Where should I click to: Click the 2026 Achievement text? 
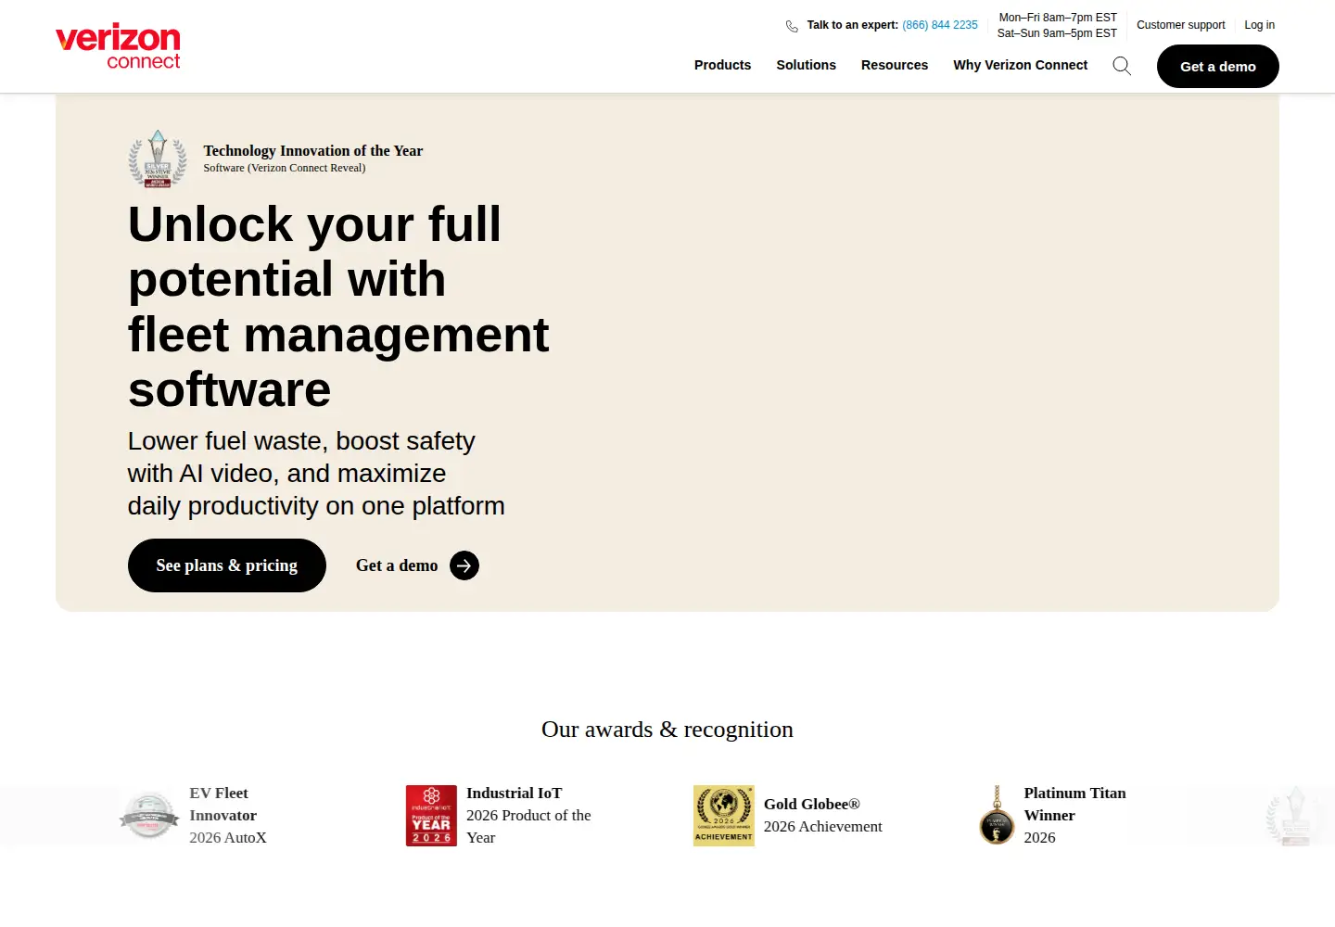(x=823, y=827)
